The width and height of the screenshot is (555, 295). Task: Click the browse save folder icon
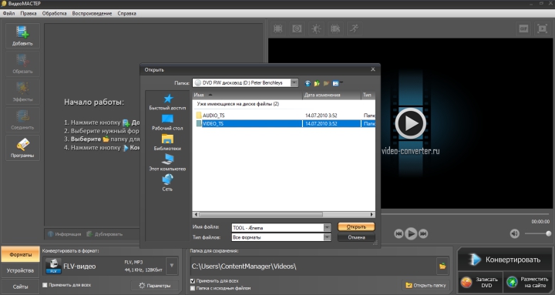(442, 266)
